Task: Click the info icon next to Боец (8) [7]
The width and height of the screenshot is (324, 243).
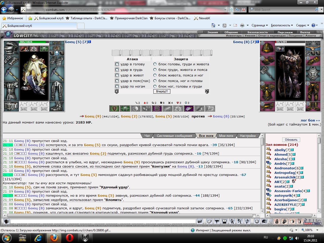Action: coord(258,42)
